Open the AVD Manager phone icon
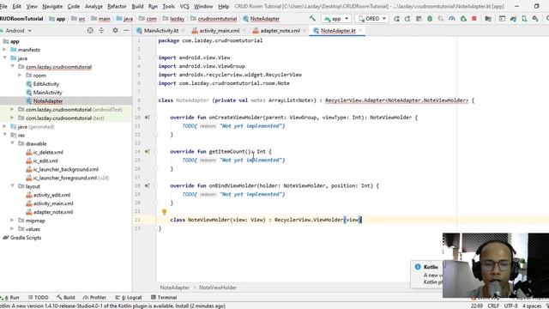 pos(524,19)
